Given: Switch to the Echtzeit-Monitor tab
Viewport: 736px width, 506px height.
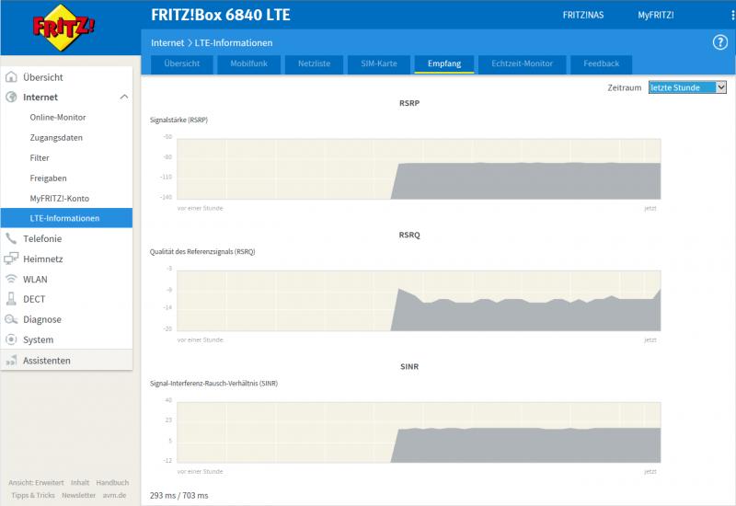Looking at the screenshot, I should click(522, 63).
